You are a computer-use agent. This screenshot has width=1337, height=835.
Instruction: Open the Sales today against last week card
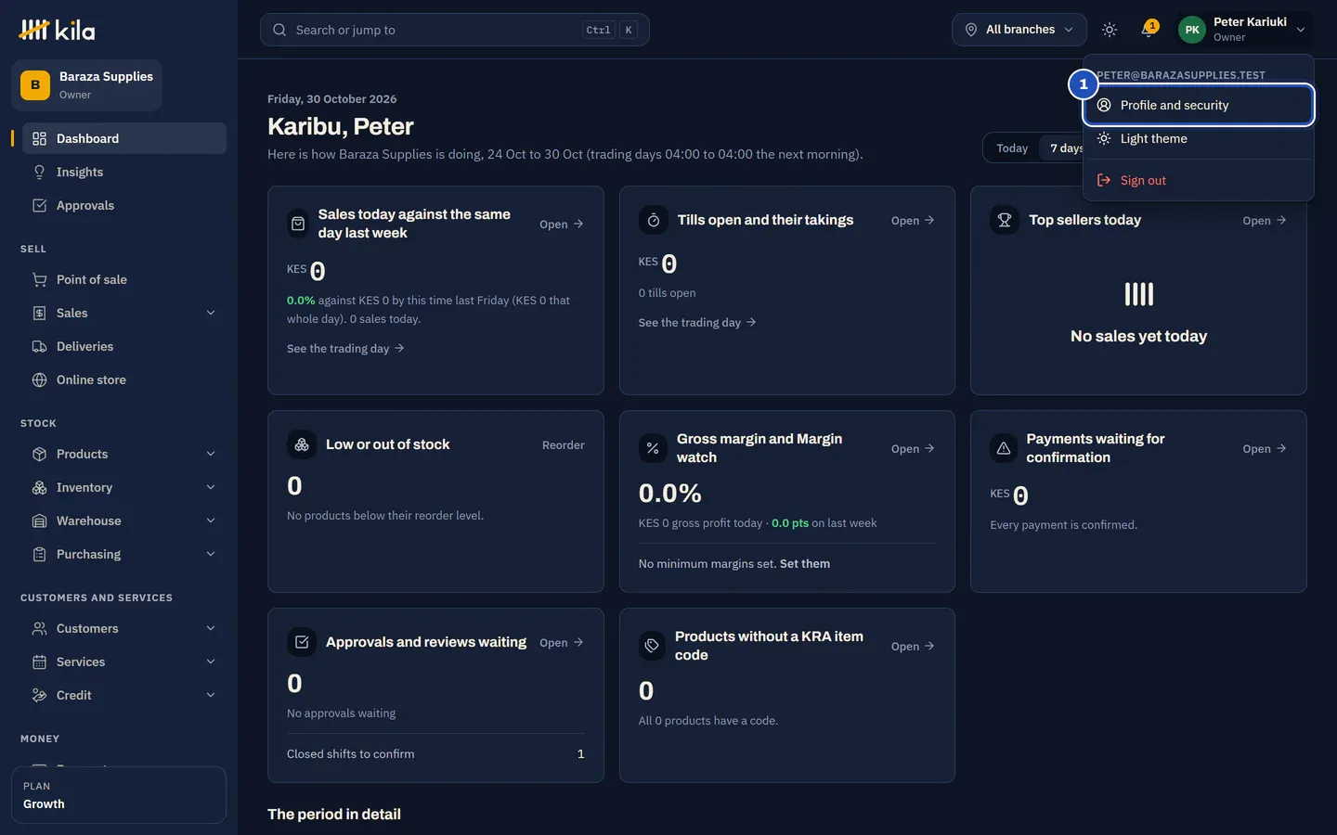point(562,224)
